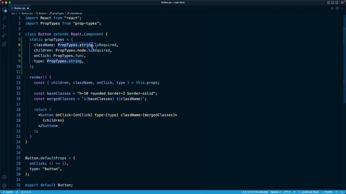Image resolution: width=346 pixels, height=194 pixels.
Task: Open the Search view in activity bar
Action: (4, 18)
